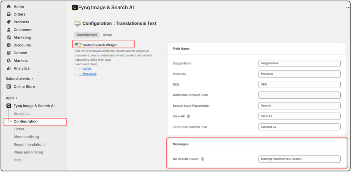Image resolution: width=352 pixels, height=172 pixels.
Task: Open Plans and Pricing page
Action: pyautogui.click(x=28, y=152)
